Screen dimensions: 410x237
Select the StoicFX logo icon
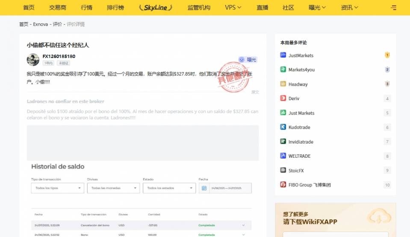click(x=283, y=170)
